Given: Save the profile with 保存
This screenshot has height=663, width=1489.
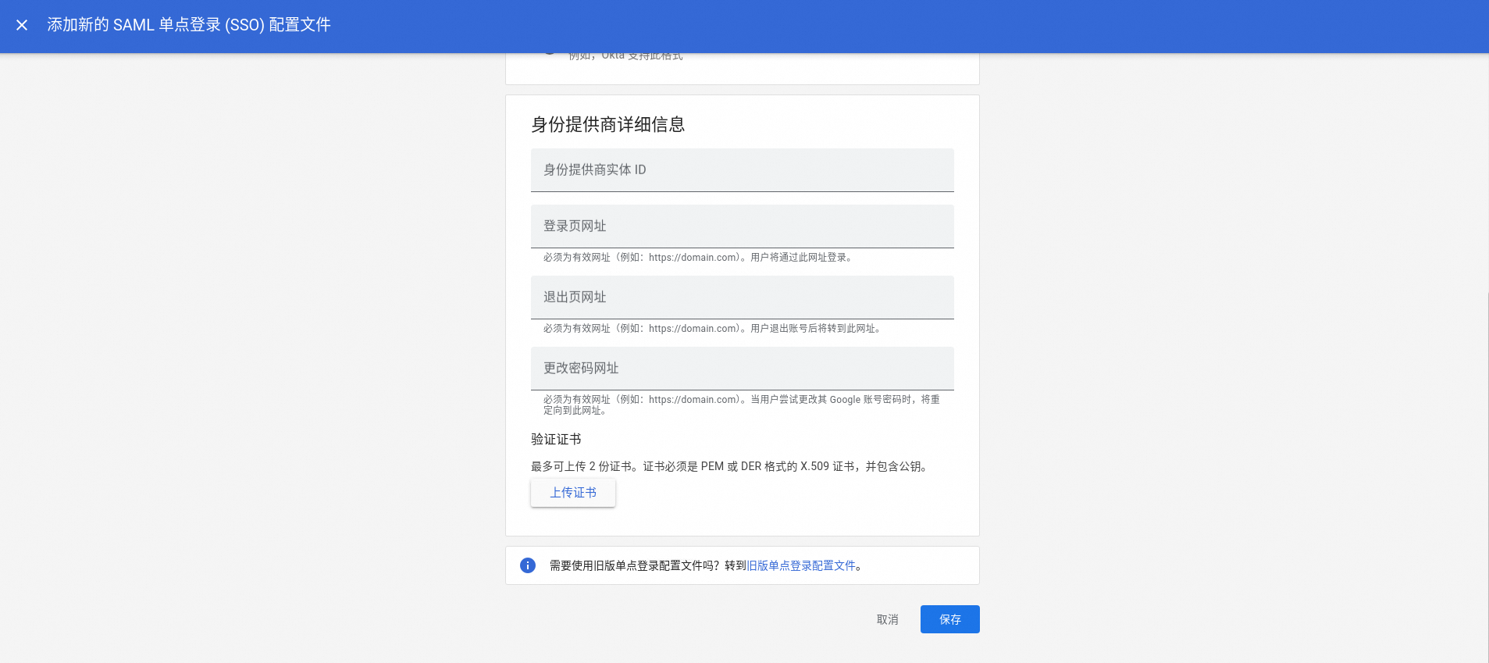Looking at the screenshot, I should pos(950,619).
